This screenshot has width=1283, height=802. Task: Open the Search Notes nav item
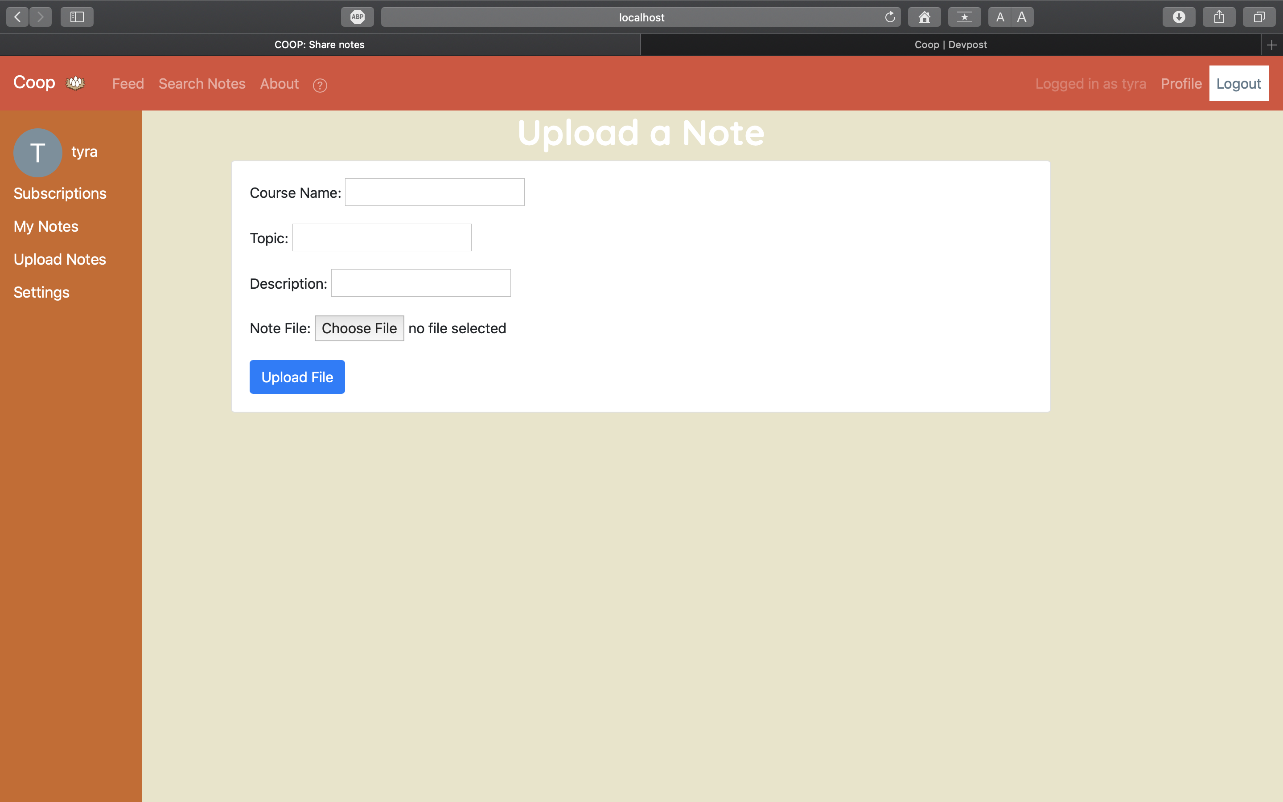click(201, 84)
